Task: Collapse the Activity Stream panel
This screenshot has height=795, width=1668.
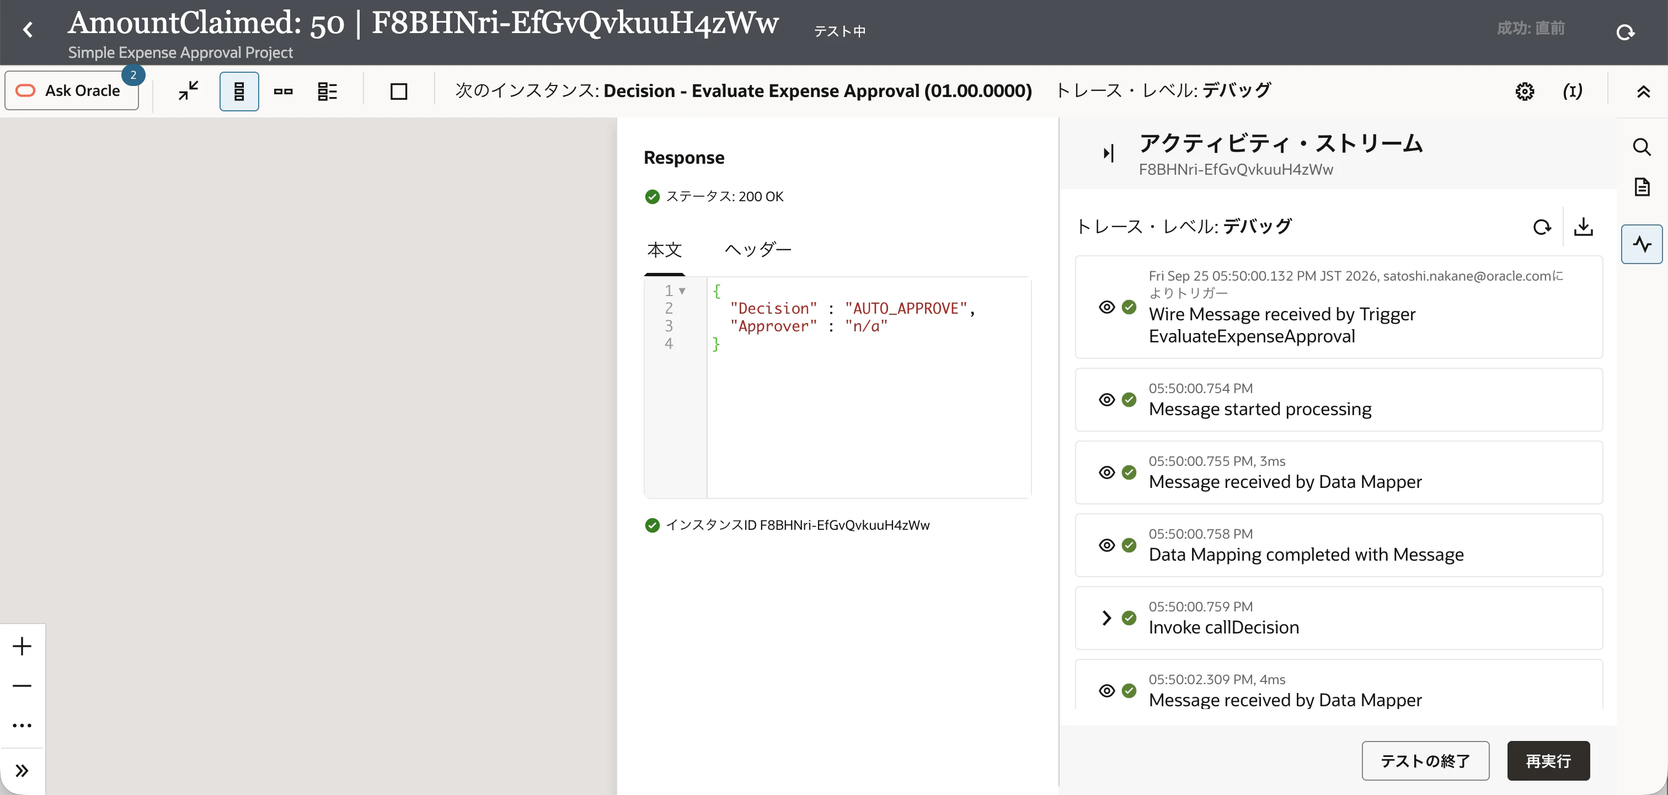Action: (x=1109, y=153)
